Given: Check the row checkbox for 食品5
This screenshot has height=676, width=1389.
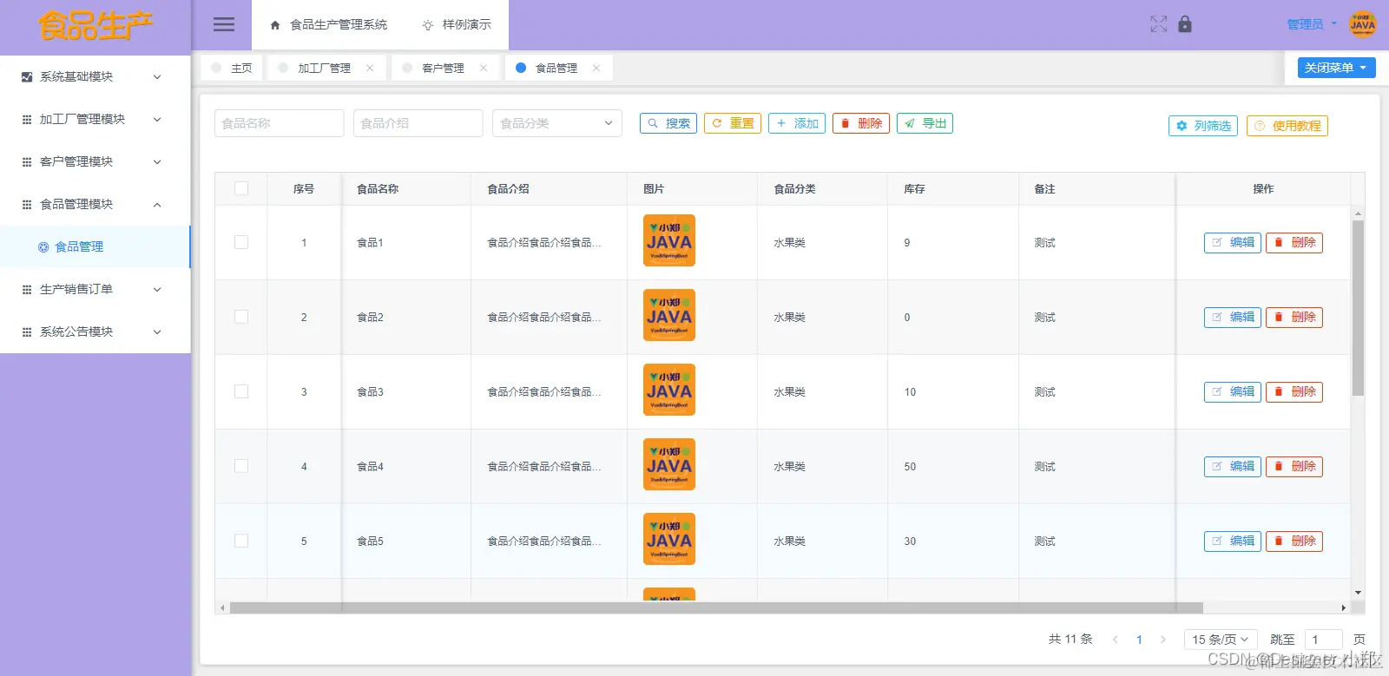Looking at the screenshot, I should tap(241, 541).
